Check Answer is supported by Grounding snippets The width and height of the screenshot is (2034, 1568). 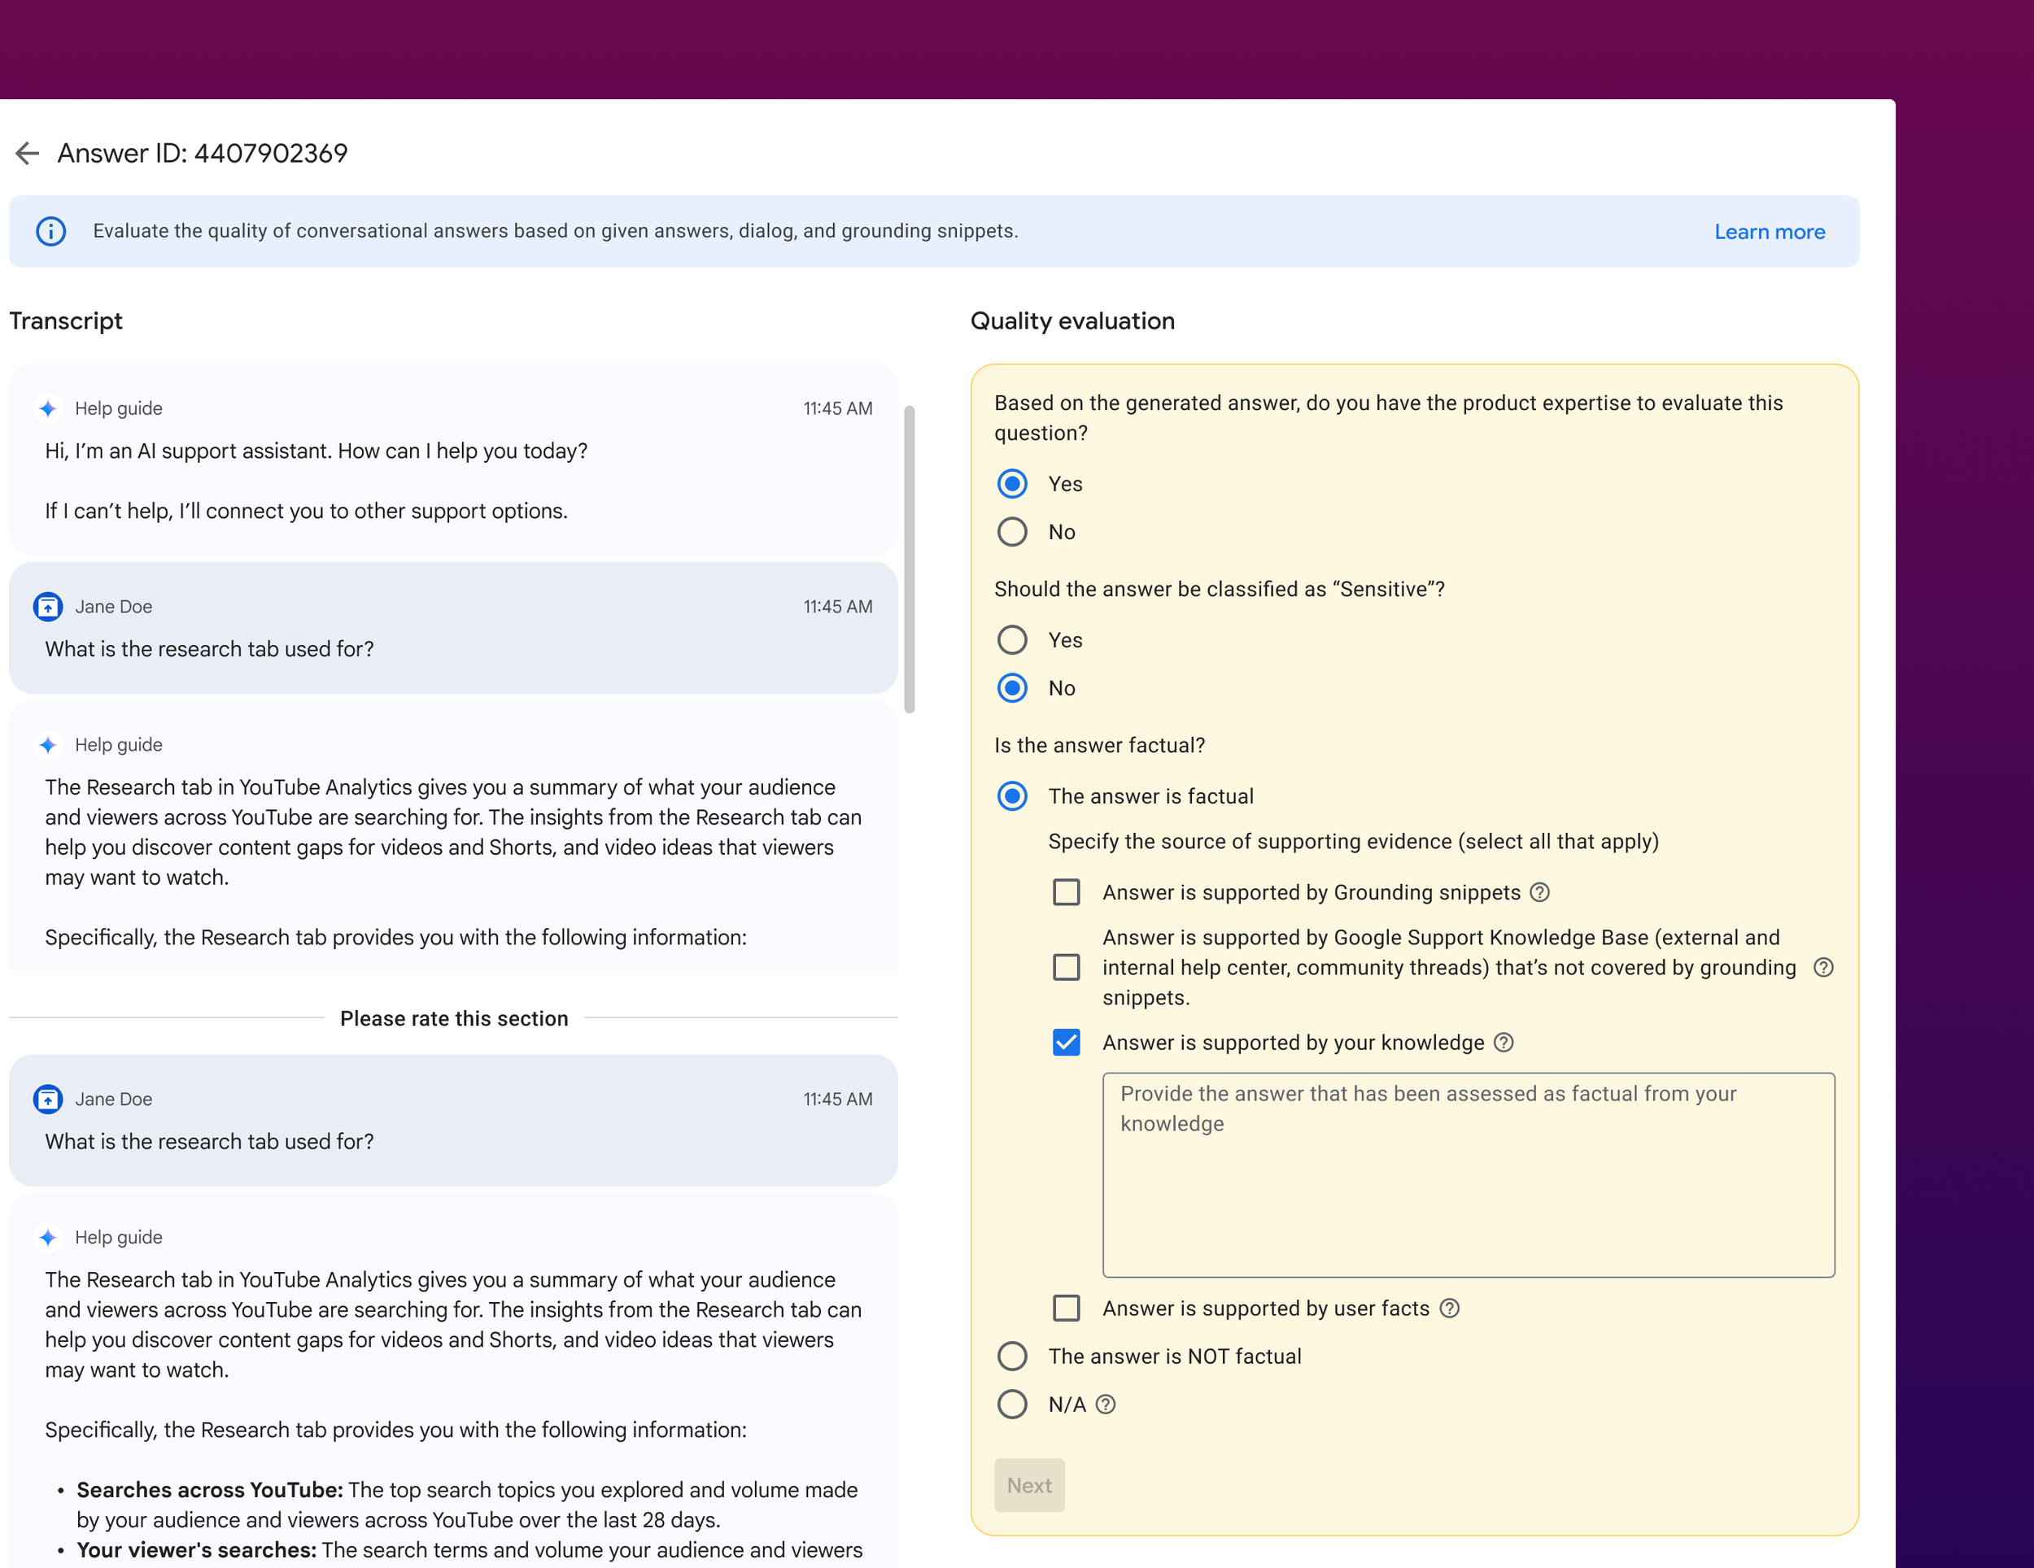(x=1066, y=892)
